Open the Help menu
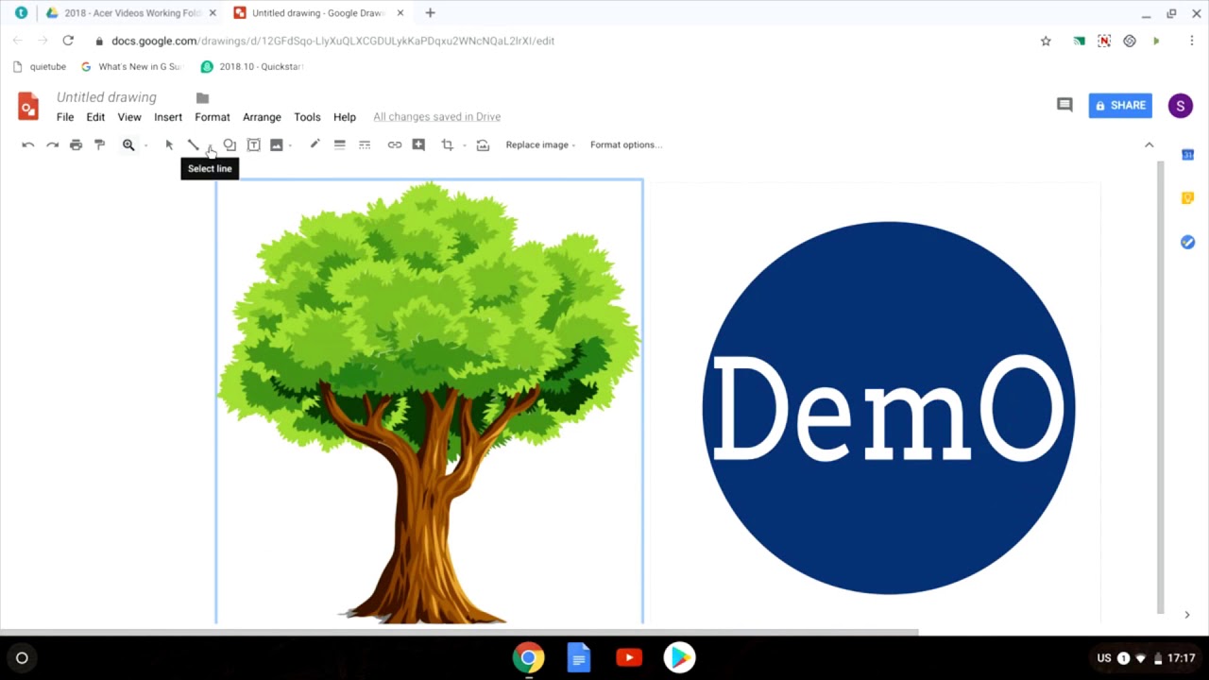This screenshot has width=1209, height=680. click(345, 117)
